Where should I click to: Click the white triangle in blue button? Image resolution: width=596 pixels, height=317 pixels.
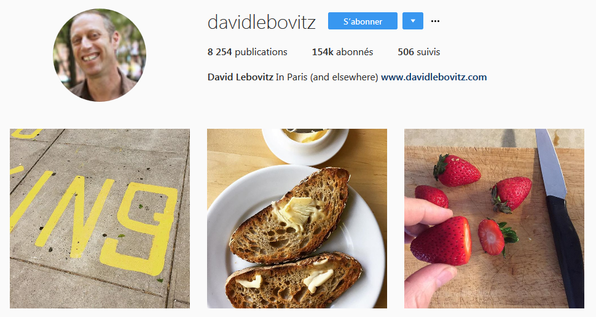pyautogui.click(x=413, y=21)
